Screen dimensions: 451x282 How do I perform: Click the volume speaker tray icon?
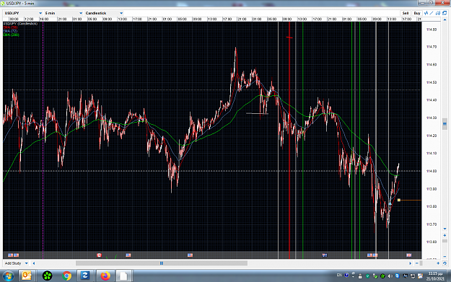[390, 276]
